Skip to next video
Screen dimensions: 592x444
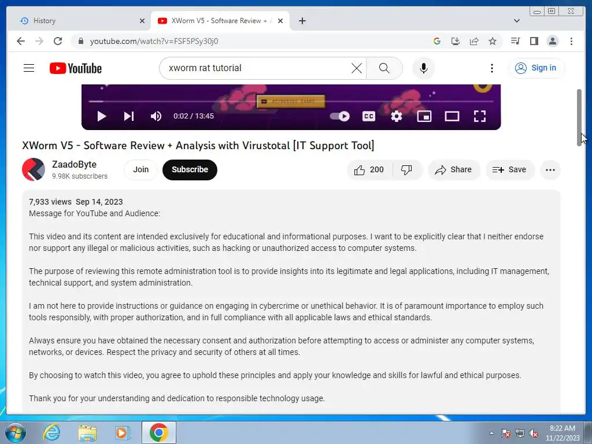click(129, 116)
